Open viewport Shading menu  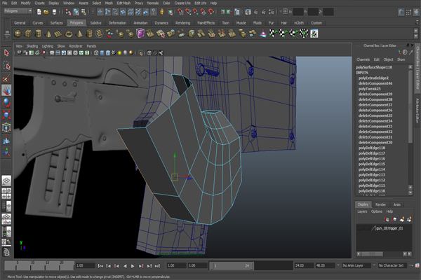click(x=32, y=46)
